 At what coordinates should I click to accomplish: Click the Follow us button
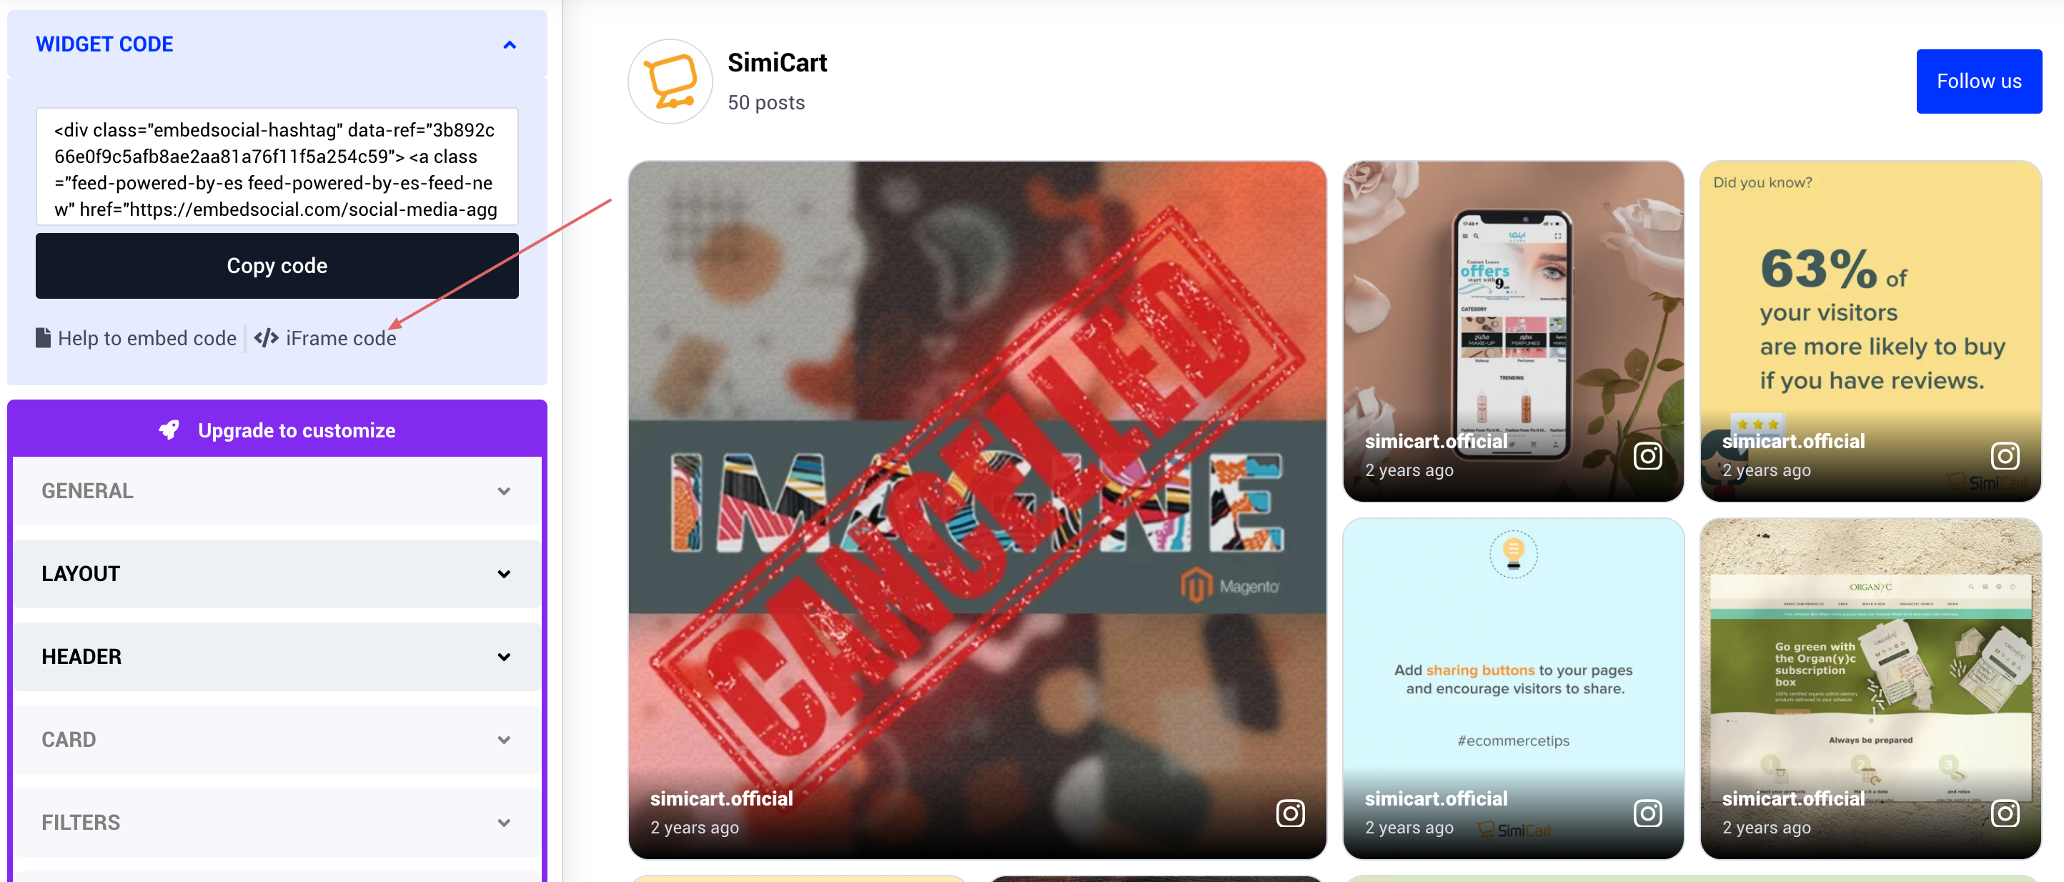click(1978, 81)
